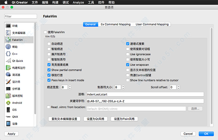The image size is (218, 140).
Task: Switch to User Command Mapping tab
Action: pos(152,24)
